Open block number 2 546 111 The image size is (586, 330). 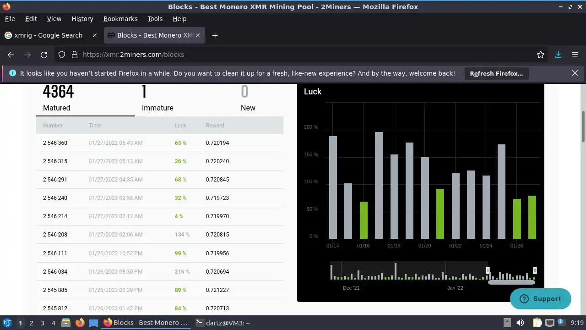(55, 253)
